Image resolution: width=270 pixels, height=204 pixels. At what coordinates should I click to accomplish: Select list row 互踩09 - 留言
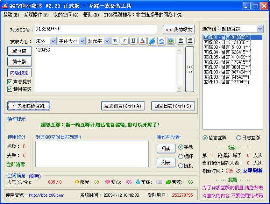click(x=233, y=77)
